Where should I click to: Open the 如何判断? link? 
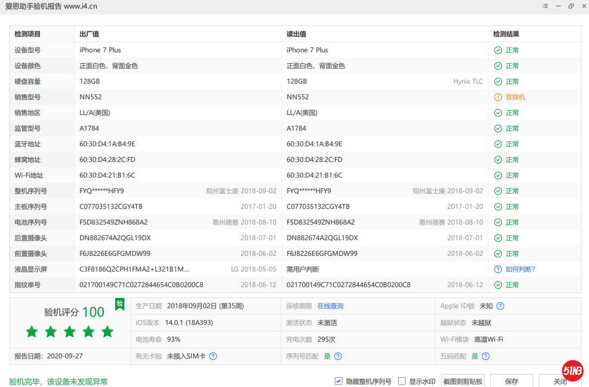(x=520, y=269)
